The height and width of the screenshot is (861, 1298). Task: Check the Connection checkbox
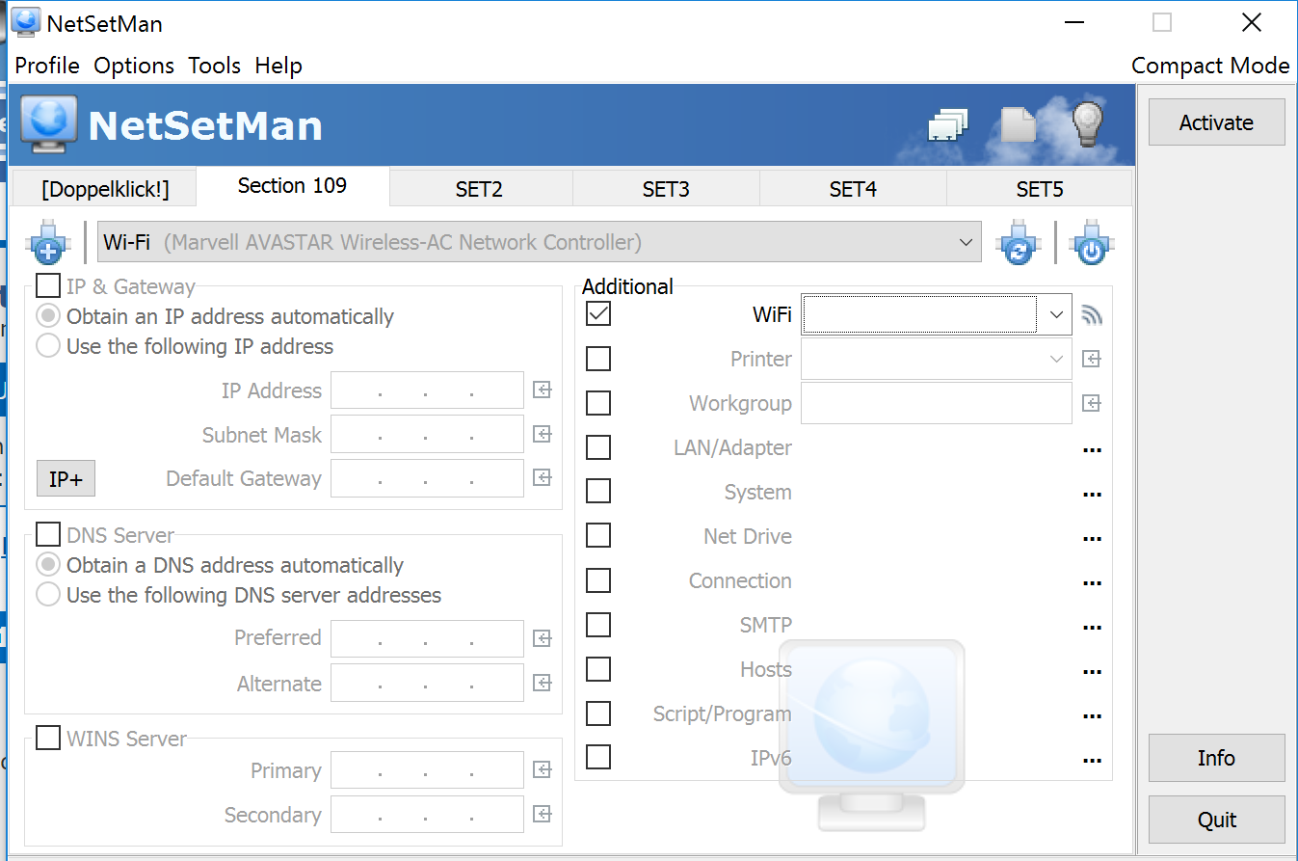click(598, 580)
